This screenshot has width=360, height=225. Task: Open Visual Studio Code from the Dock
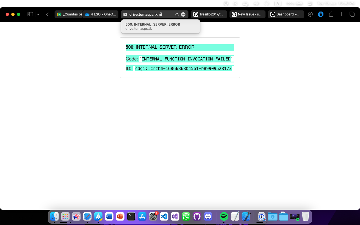(164, 217)
